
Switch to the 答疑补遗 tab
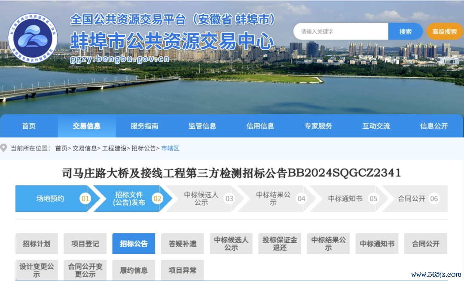coord(182,244)
